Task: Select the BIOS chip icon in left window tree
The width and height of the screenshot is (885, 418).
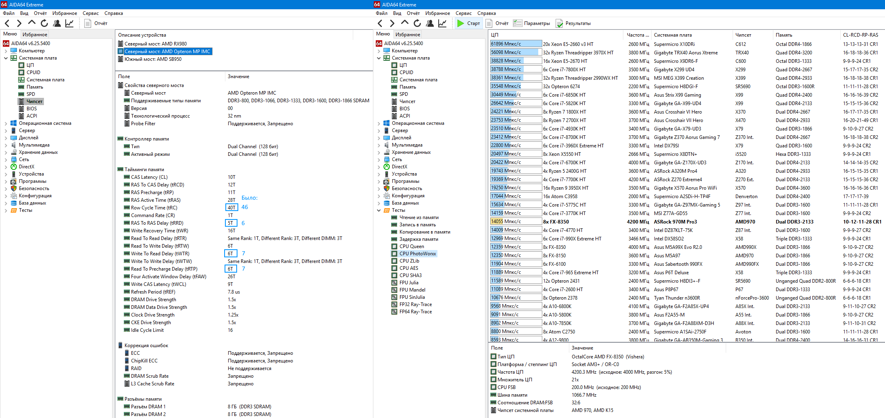Action: pos(21,109)
